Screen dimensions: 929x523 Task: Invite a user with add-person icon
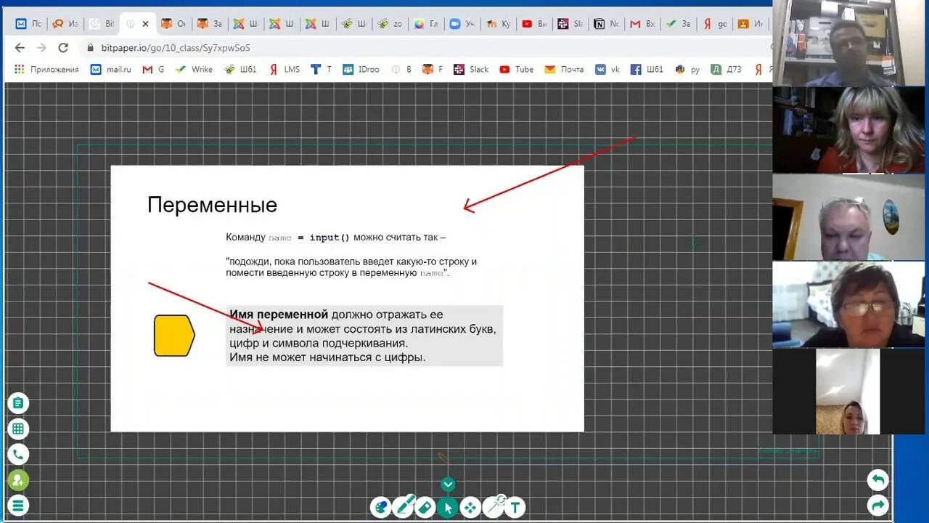click(x=18, y=480)
